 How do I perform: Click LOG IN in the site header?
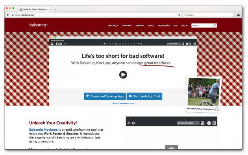184,26
